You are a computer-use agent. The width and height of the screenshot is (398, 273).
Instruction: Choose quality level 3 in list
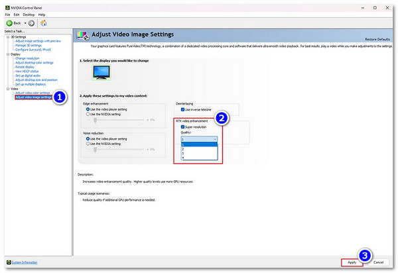point(199,153)
